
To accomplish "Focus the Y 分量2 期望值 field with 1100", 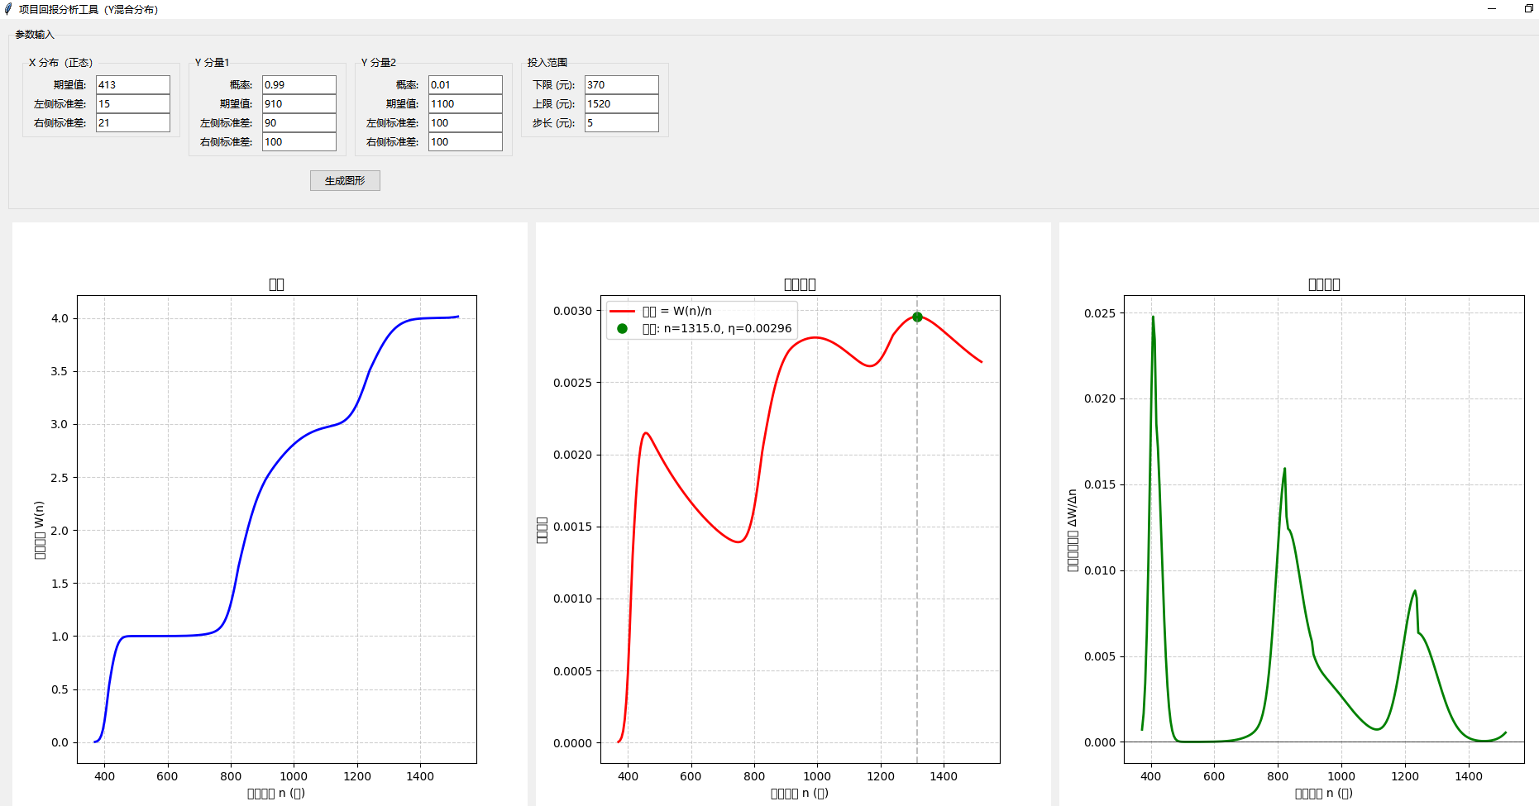I will [x=465, y=103].
